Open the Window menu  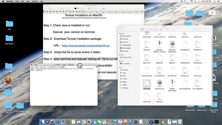(35, 1)
